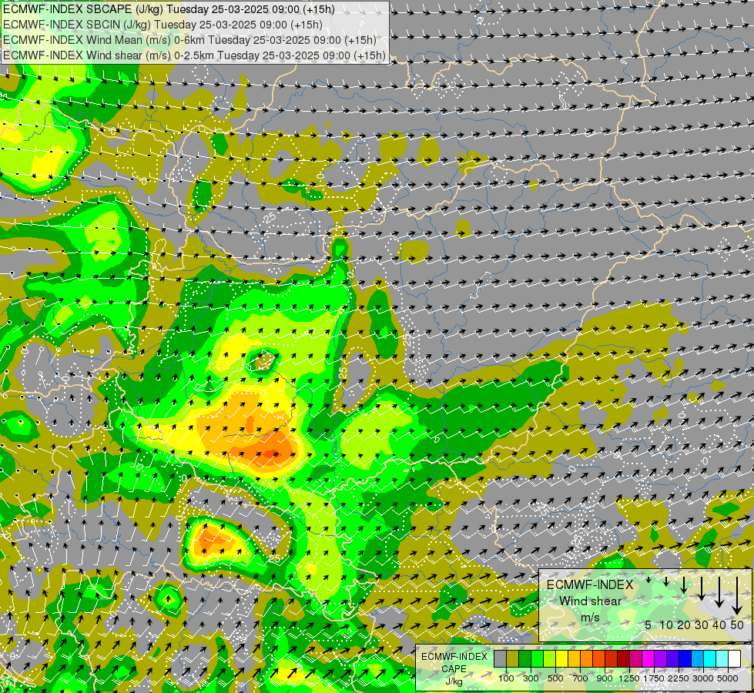754x693 pixels.
Task: Select the 5 m/s shear arrow in legend
Action: coord(648,580)
